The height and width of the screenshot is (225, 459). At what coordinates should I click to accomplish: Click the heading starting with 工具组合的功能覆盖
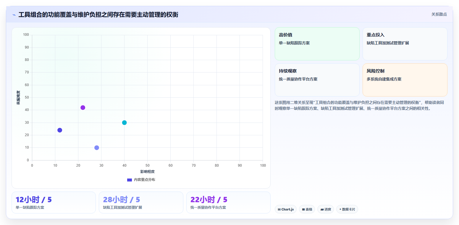point(98,15)
